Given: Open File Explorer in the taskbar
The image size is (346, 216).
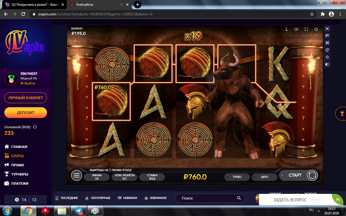Looking at the screenshot, I should click(62, 211).
